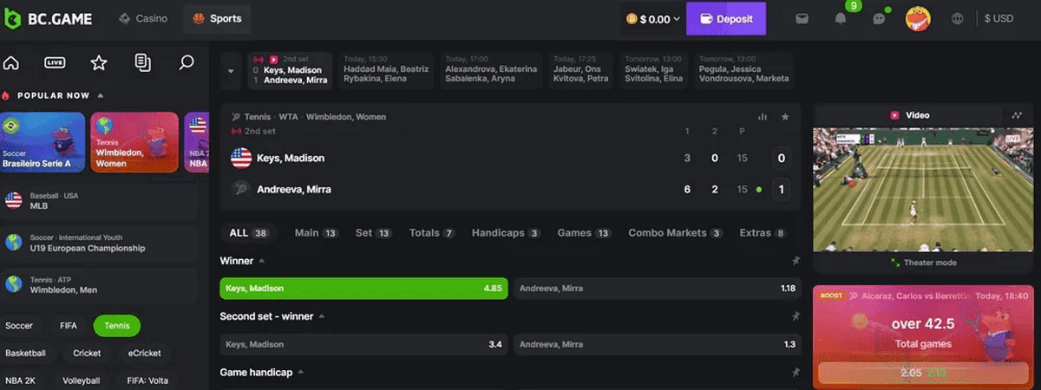Click the Deposit button
1041x390 pixels.
point(725,18)
